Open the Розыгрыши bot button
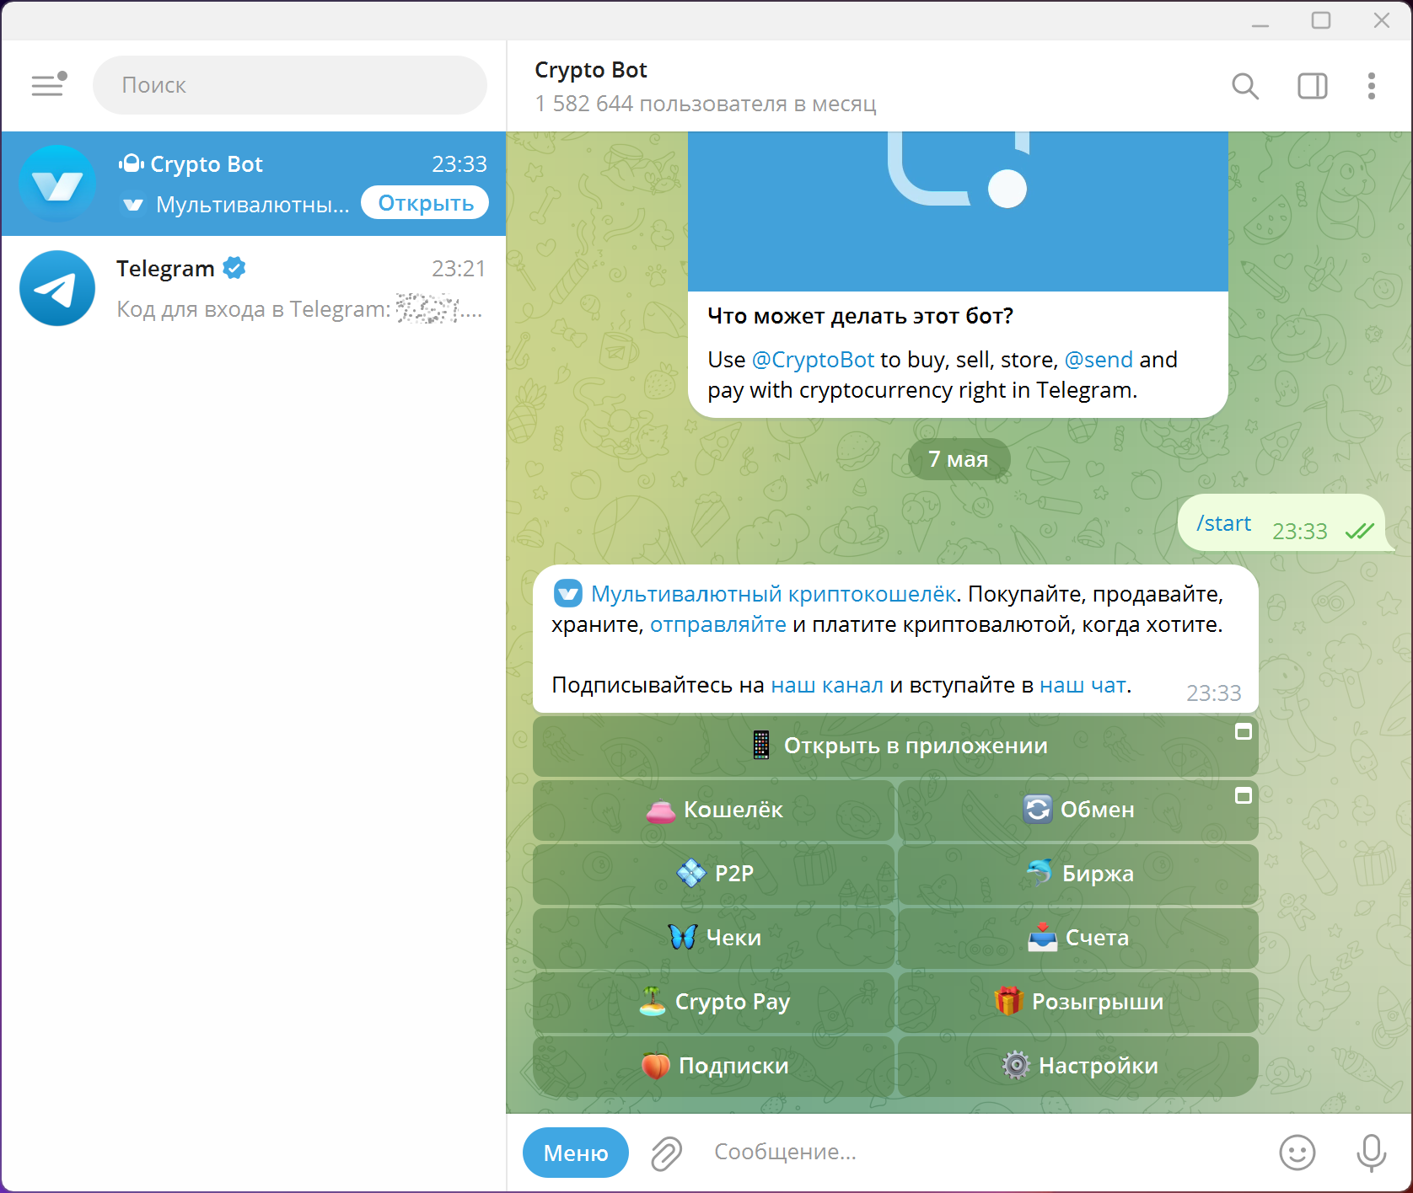Image resolution: width=1413 pixels, height=1193 pixels. tap(1078, 1002)
